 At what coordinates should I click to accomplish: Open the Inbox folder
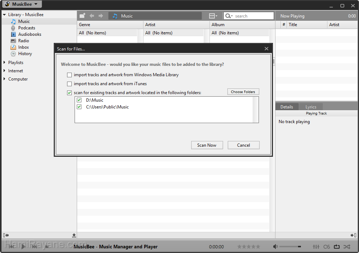(x=24, y=47)
